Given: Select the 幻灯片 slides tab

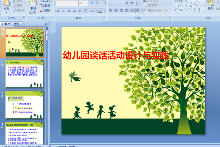Looking at the screenshot, I should tap(6, 24).
